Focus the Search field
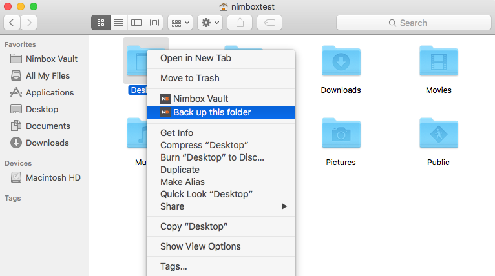This screenshot has width=495, height=276. tap(414, 23)
